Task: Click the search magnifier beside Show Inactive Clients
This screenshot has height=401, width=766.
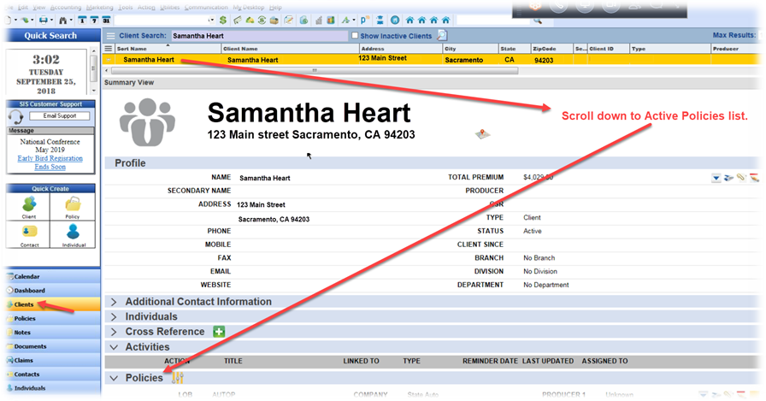Action: (x=442, y=36)
